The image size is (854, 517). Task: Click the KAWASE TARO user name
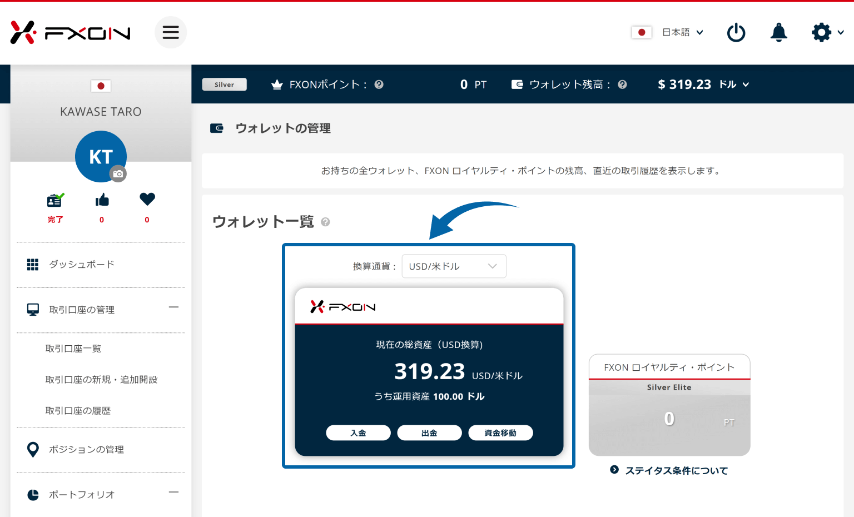101,112
